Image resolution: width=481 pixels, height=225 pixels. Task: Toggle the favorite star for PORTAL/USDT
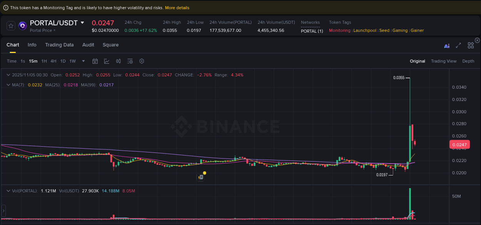point(11,26)
